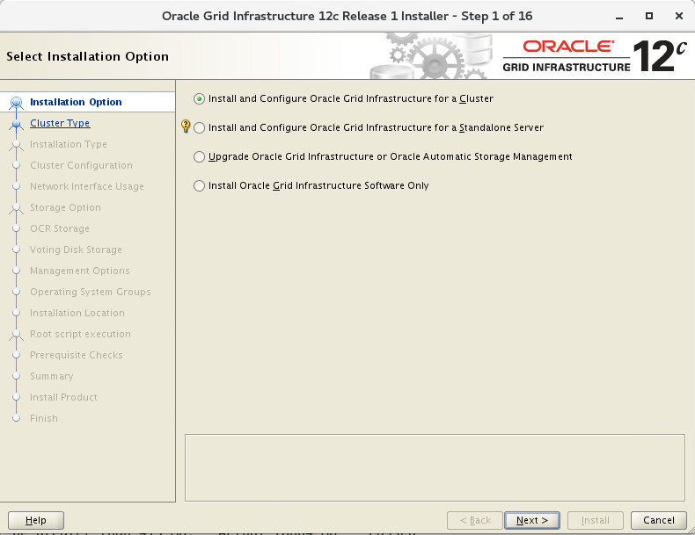Click the Network Interface Usage step label
The image size is (695, 535).
click(x=87, y=186)
